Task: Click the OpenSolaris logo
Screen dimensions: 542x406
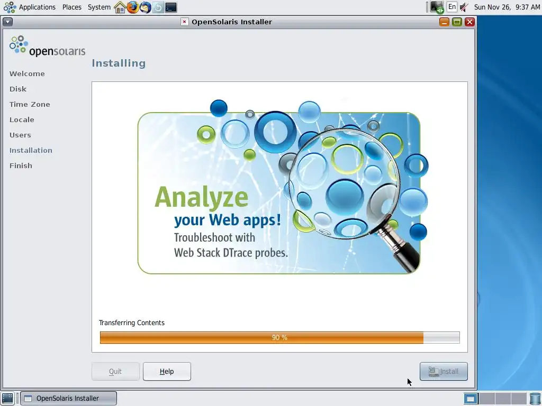Action: [x=47, y=47]
